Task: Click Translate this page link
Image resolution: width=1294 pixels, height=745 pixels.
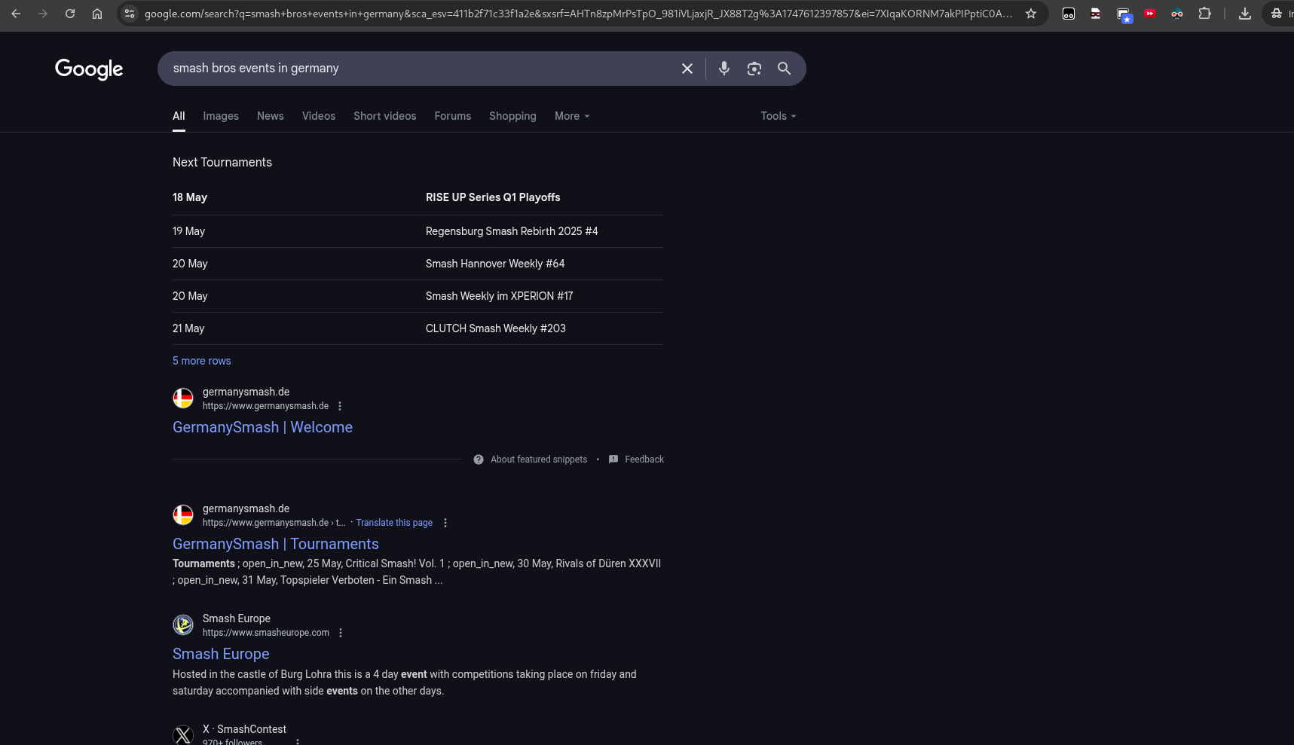Action: pos(394,523)
